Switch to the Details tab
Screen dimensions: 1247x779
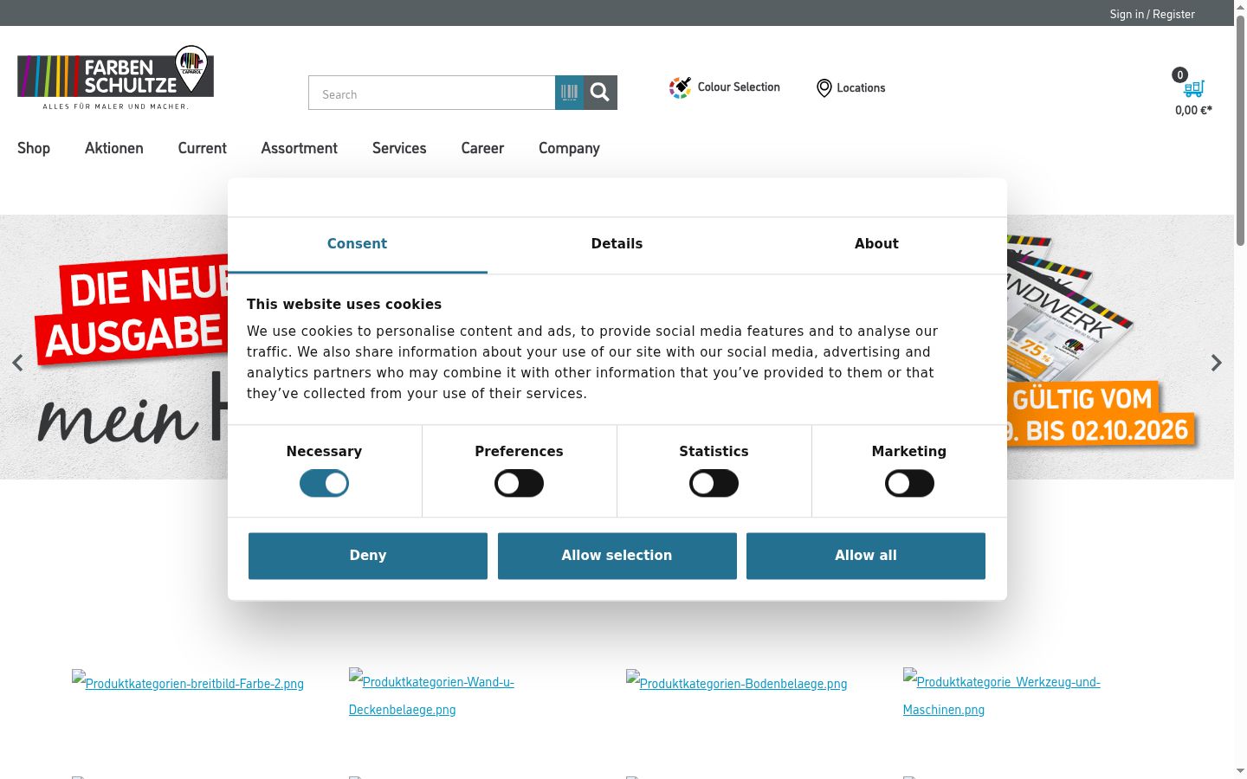(617, 244)
